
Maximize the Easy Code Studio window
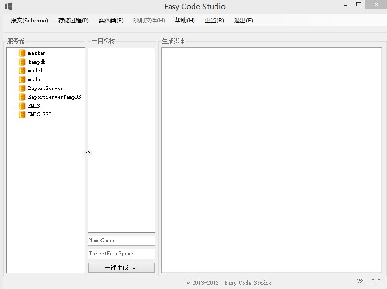tap(359, 5)
